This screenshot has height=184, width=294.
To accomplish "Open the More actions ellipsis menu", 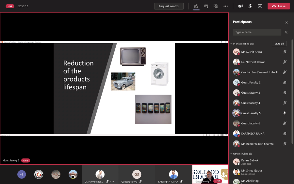I will [x=225, y=6].
